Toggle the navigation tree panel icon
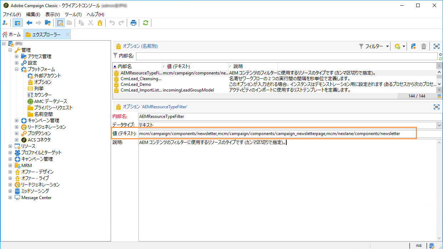This screenshot has height=249, width=443. 17,23
